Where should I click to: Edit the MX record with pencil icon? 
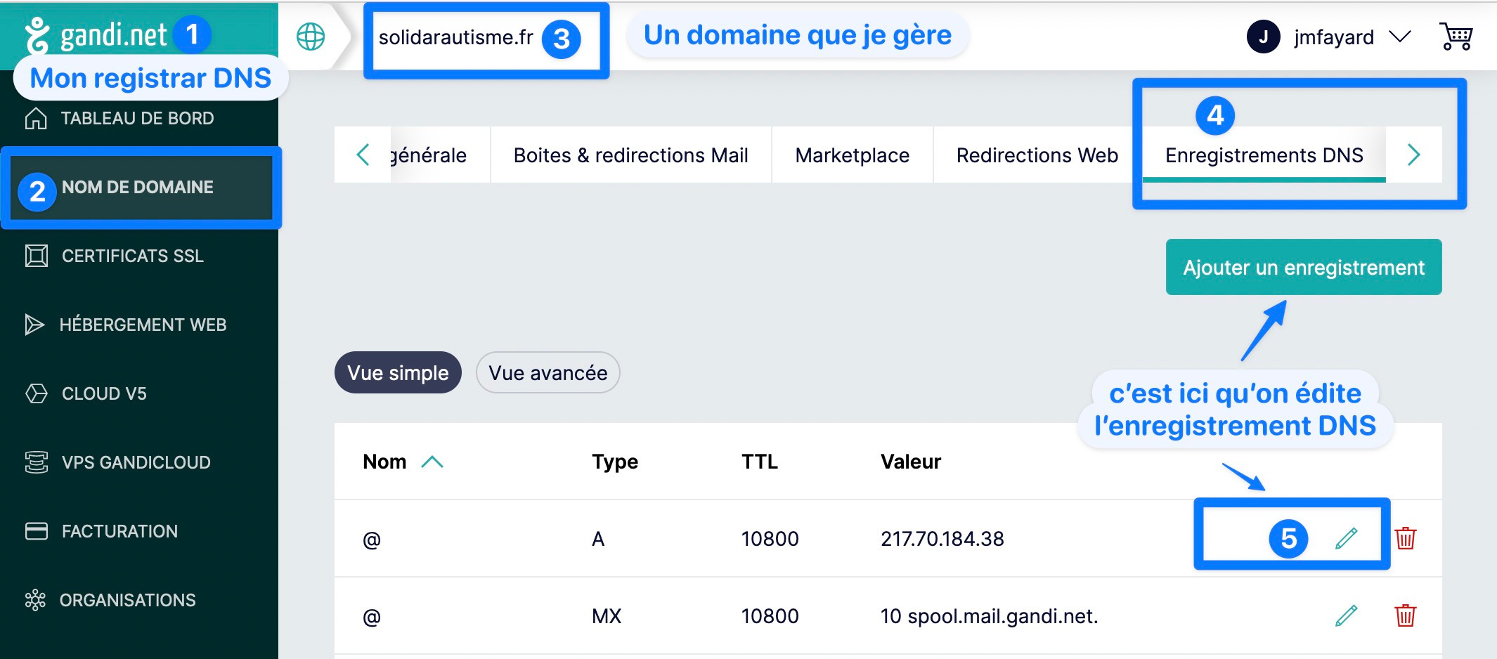click(1346, 616)
